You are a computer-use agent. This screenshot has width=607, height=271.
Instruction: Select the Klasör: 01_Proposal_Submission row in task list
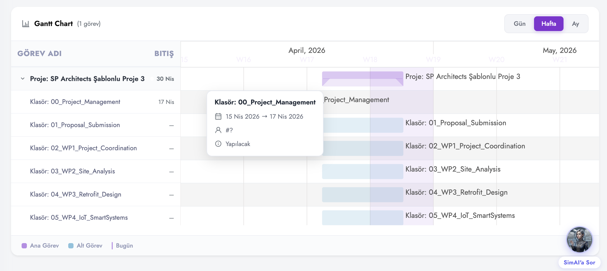(96, 125)
